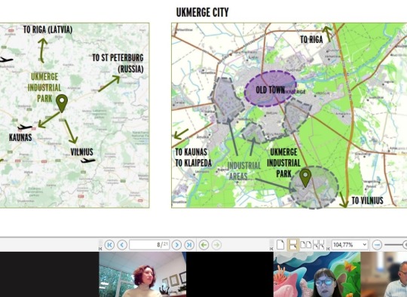This screenshot has width=407, height=297.
Task: Click the 'INDUSTRIAL AREAS' label
Action: tap(243, 171)
